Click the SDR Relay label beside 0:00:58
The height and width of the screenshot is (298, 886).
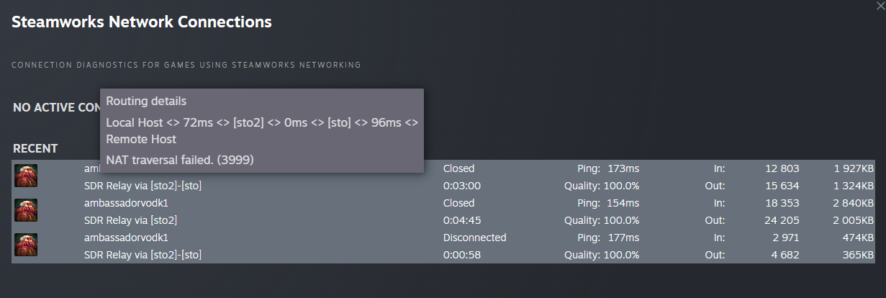[143, 254]
